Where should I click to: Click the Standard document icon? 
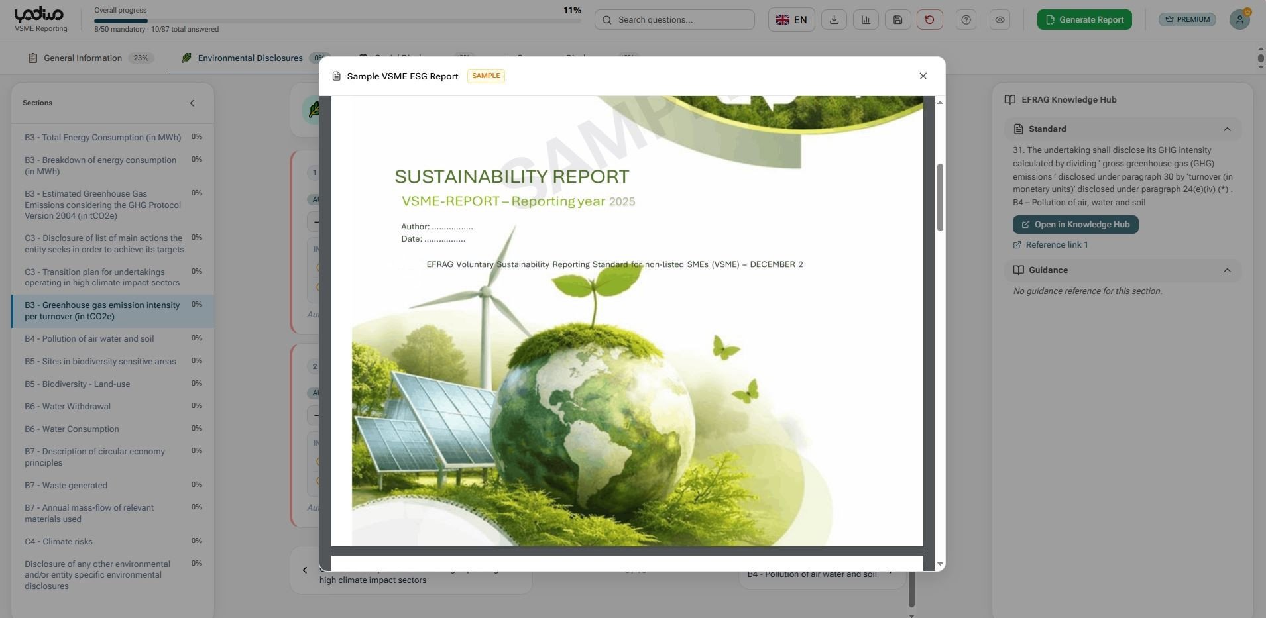(1018, 129)
